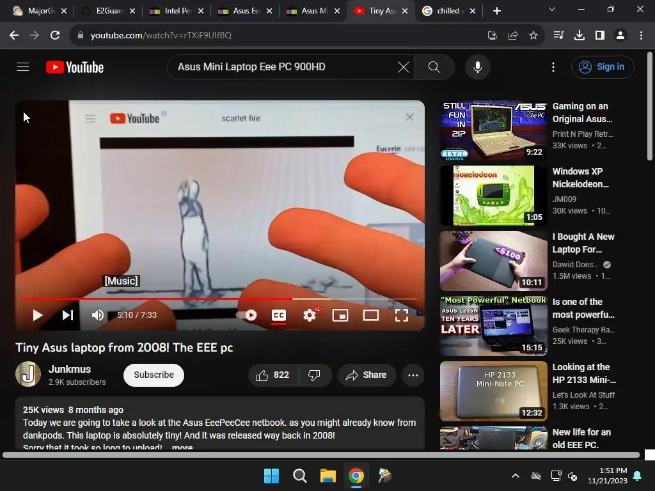Click the vertical page scrollbar

click(x=650, y=107)
